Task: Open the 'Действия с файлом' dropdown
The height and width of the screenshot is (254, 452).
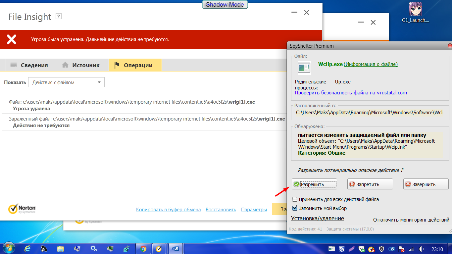Action: [66, 82]
